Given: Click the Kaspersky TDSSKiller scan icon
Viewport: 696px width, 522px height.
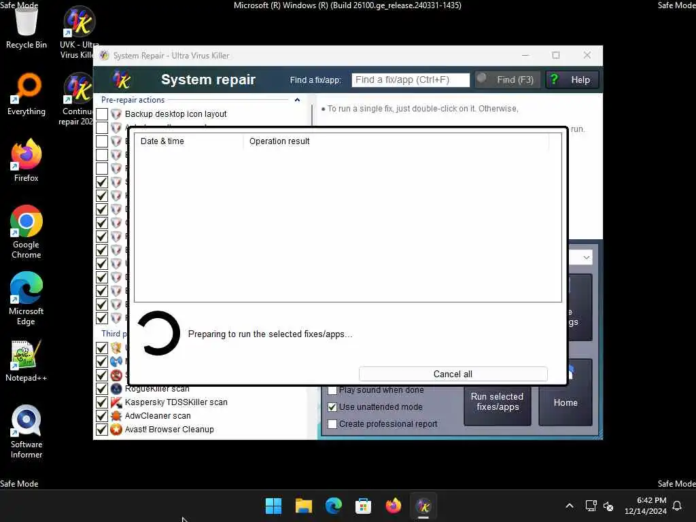Looking at the screenshot, I should (x=116, y=402).
